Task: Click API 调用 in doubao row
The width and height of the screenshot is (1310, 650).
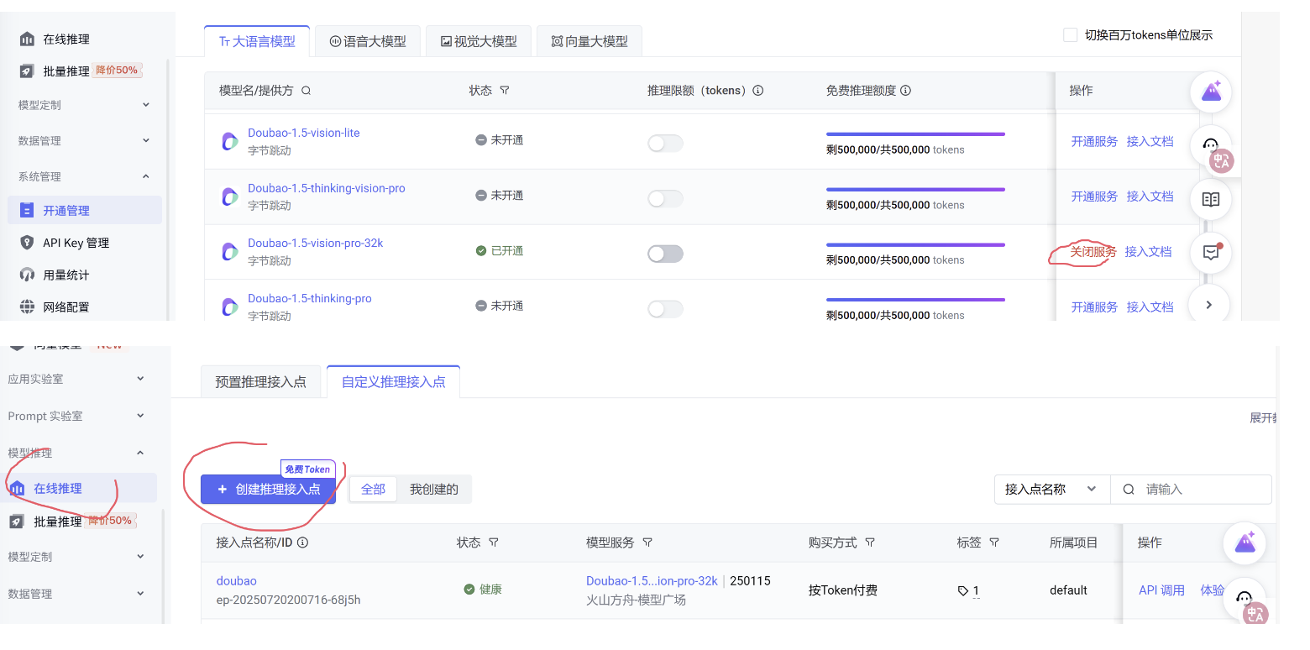Action: tap(1161, 590)
